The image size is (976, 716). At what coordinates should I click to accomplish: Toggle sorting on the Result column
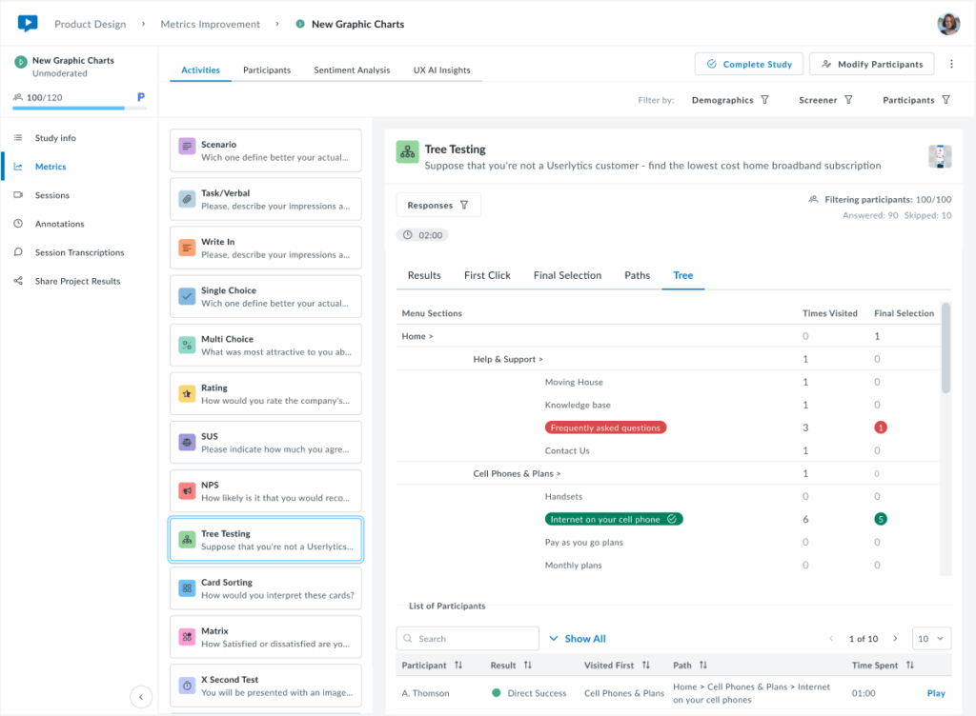pyautogui.click(x=527, y=666)
